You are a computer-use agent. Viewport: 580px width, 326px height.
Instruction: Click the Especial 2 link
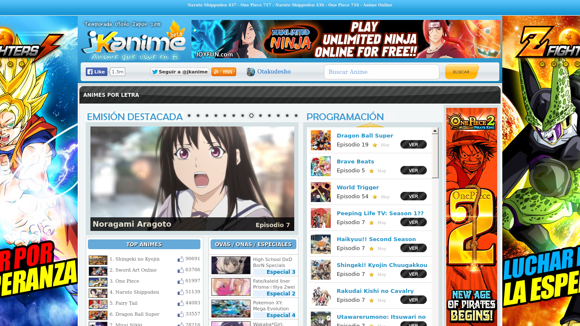(281, 294)
